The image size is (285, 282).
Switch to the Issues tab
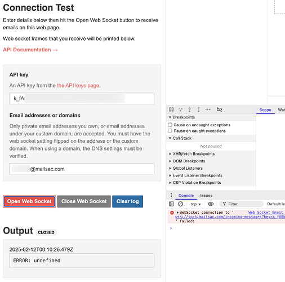click(x=206, y=196)
